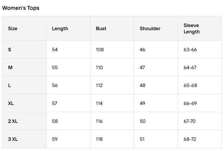Screen dimensions: 224x151
Task: Select the XL size row label
Action: click(x=11, y=103)
